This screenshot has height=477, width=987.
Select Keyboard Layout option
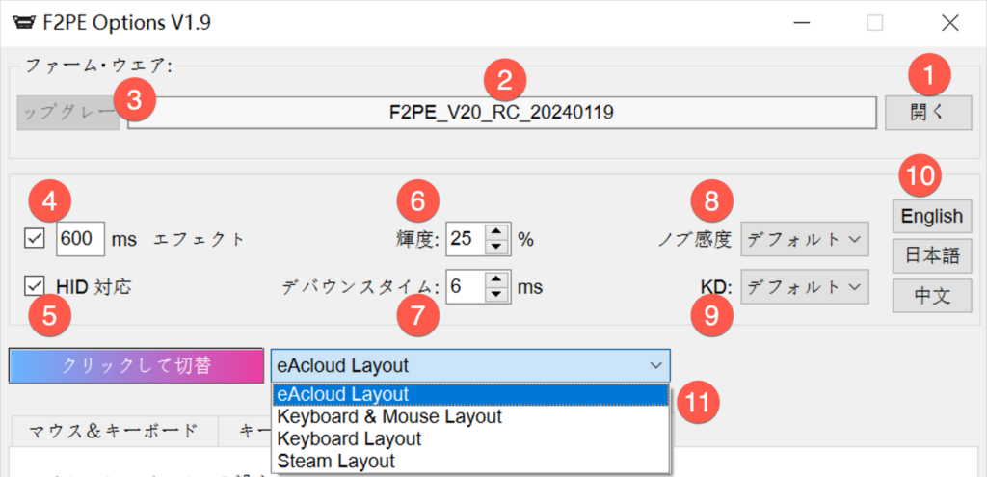(470, 438)
